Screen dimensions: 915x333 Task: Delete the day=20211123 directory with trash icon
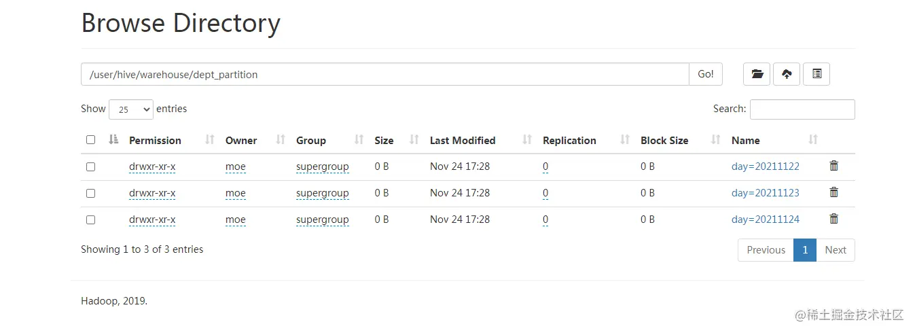coord(834,192)
